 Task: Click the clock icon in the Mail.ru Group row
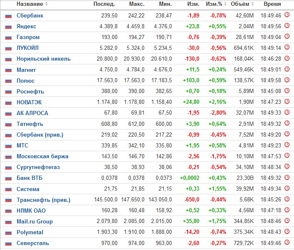point(287,221)
